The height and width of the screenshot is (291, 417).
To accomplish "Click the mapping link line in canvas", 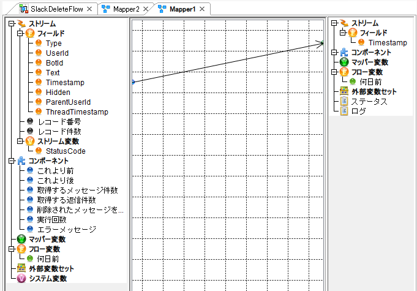I will click(x=228, y=62).
